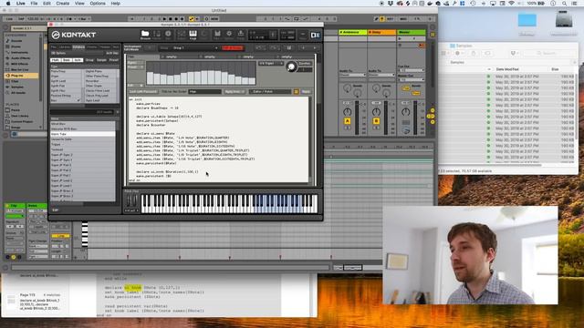Toggle Kontakt on-screen keyboard (Keyb) icon
584x328 pixels.
(x=193, y=35)
